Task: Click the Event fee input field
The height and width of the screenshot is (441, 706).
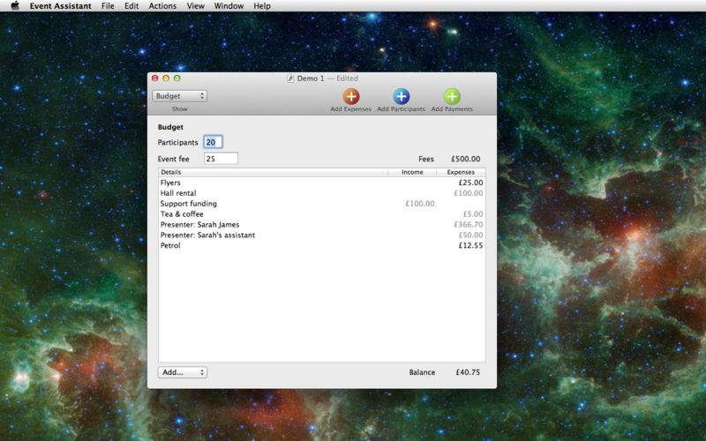Action: pos(222,159)
